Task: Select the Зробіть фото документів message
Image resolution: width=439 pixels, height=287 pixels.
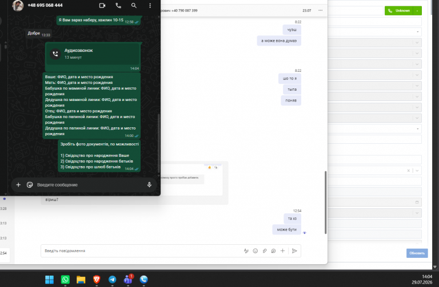Action: 99,156
